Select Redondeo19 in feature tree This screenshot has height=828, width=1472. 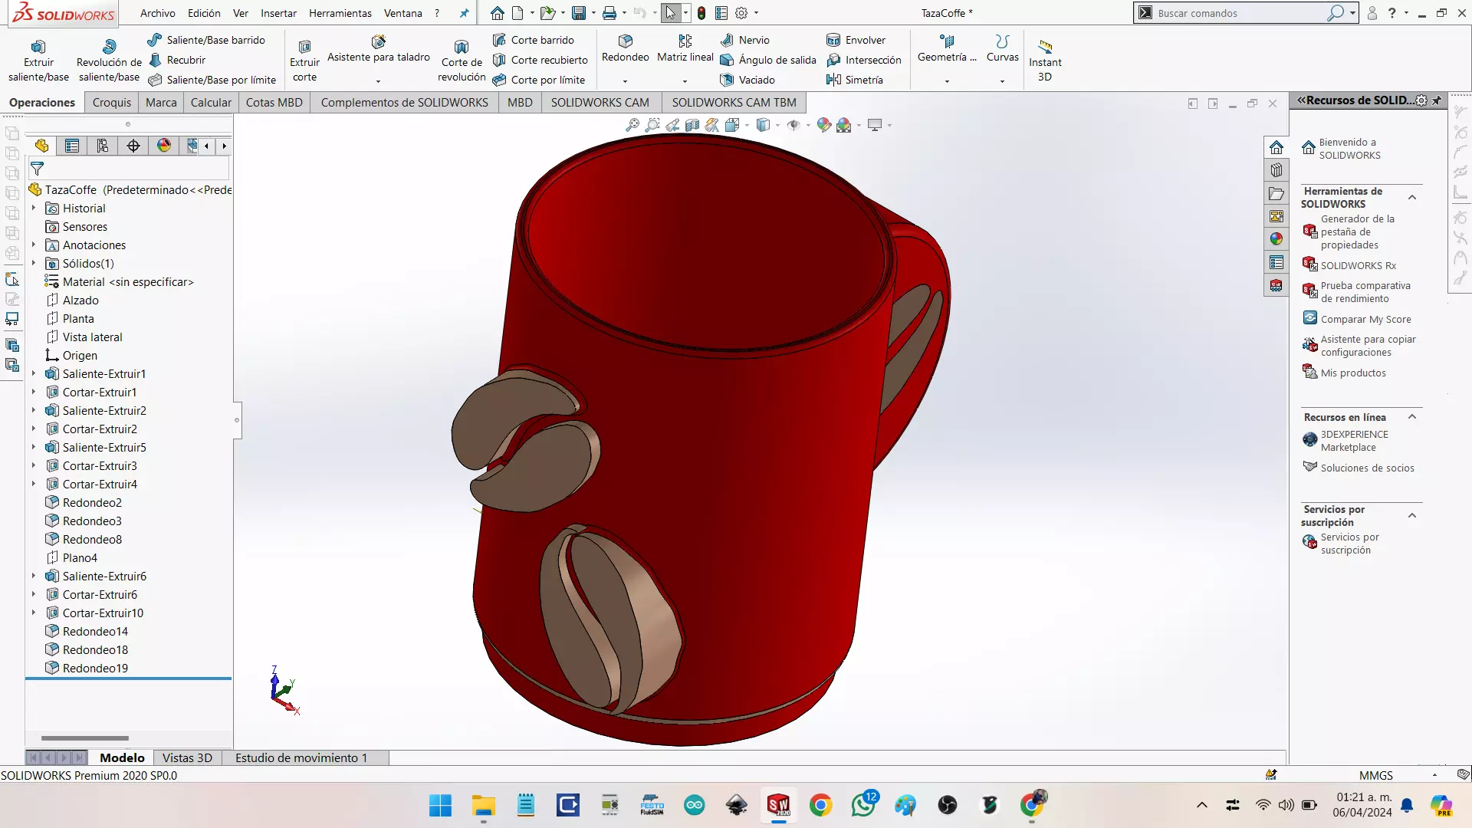point(95,668)
